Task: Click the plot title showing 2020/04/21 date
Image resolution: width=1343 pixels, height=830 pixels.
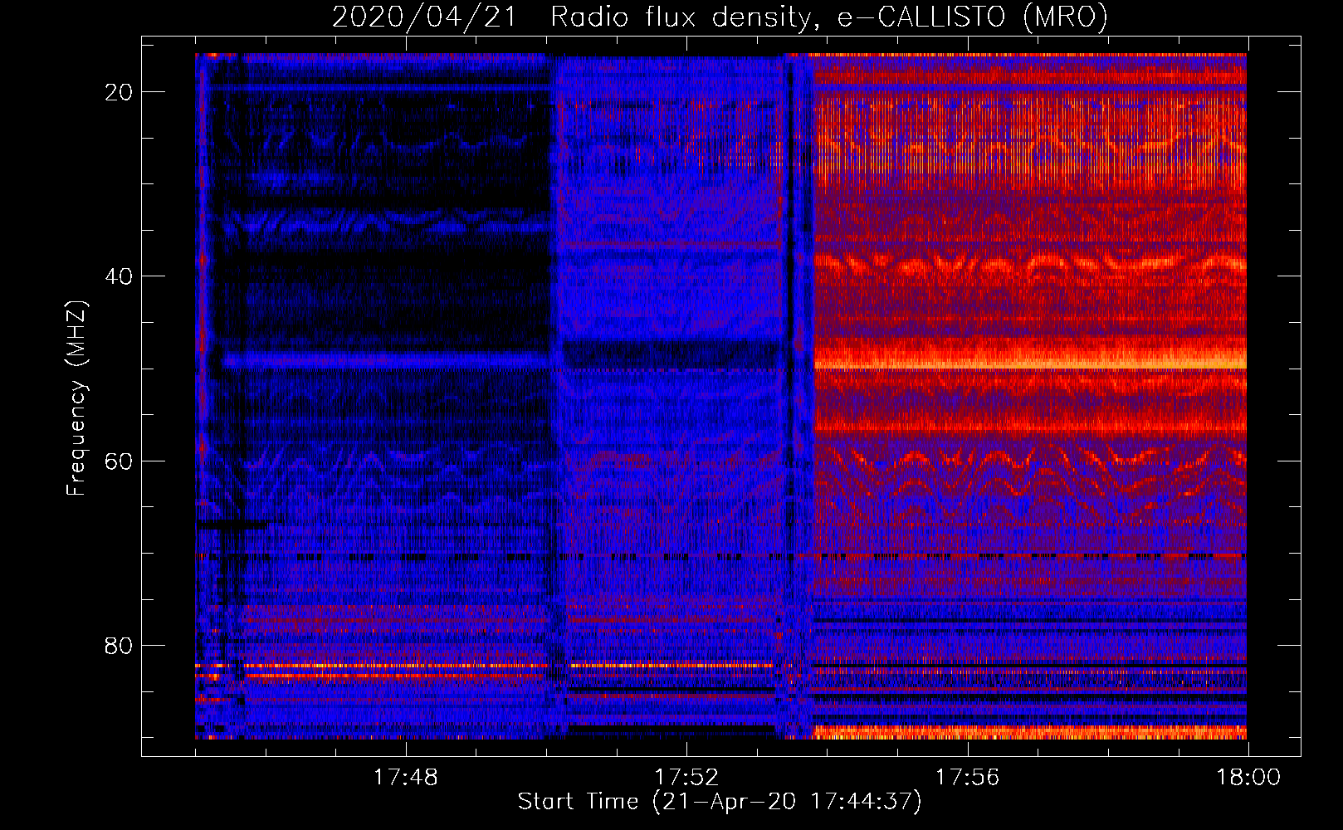Action: tap(720, 17)
